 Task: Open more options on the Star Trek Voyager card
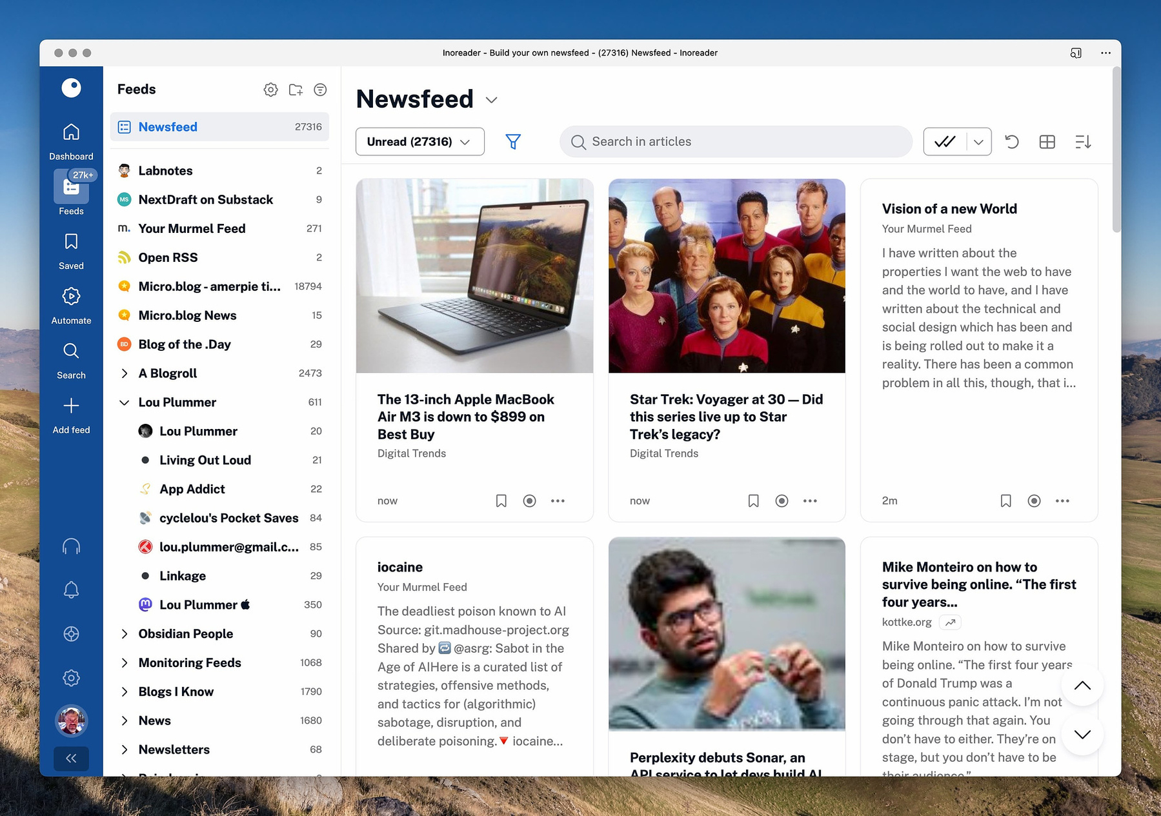[810, 501]
